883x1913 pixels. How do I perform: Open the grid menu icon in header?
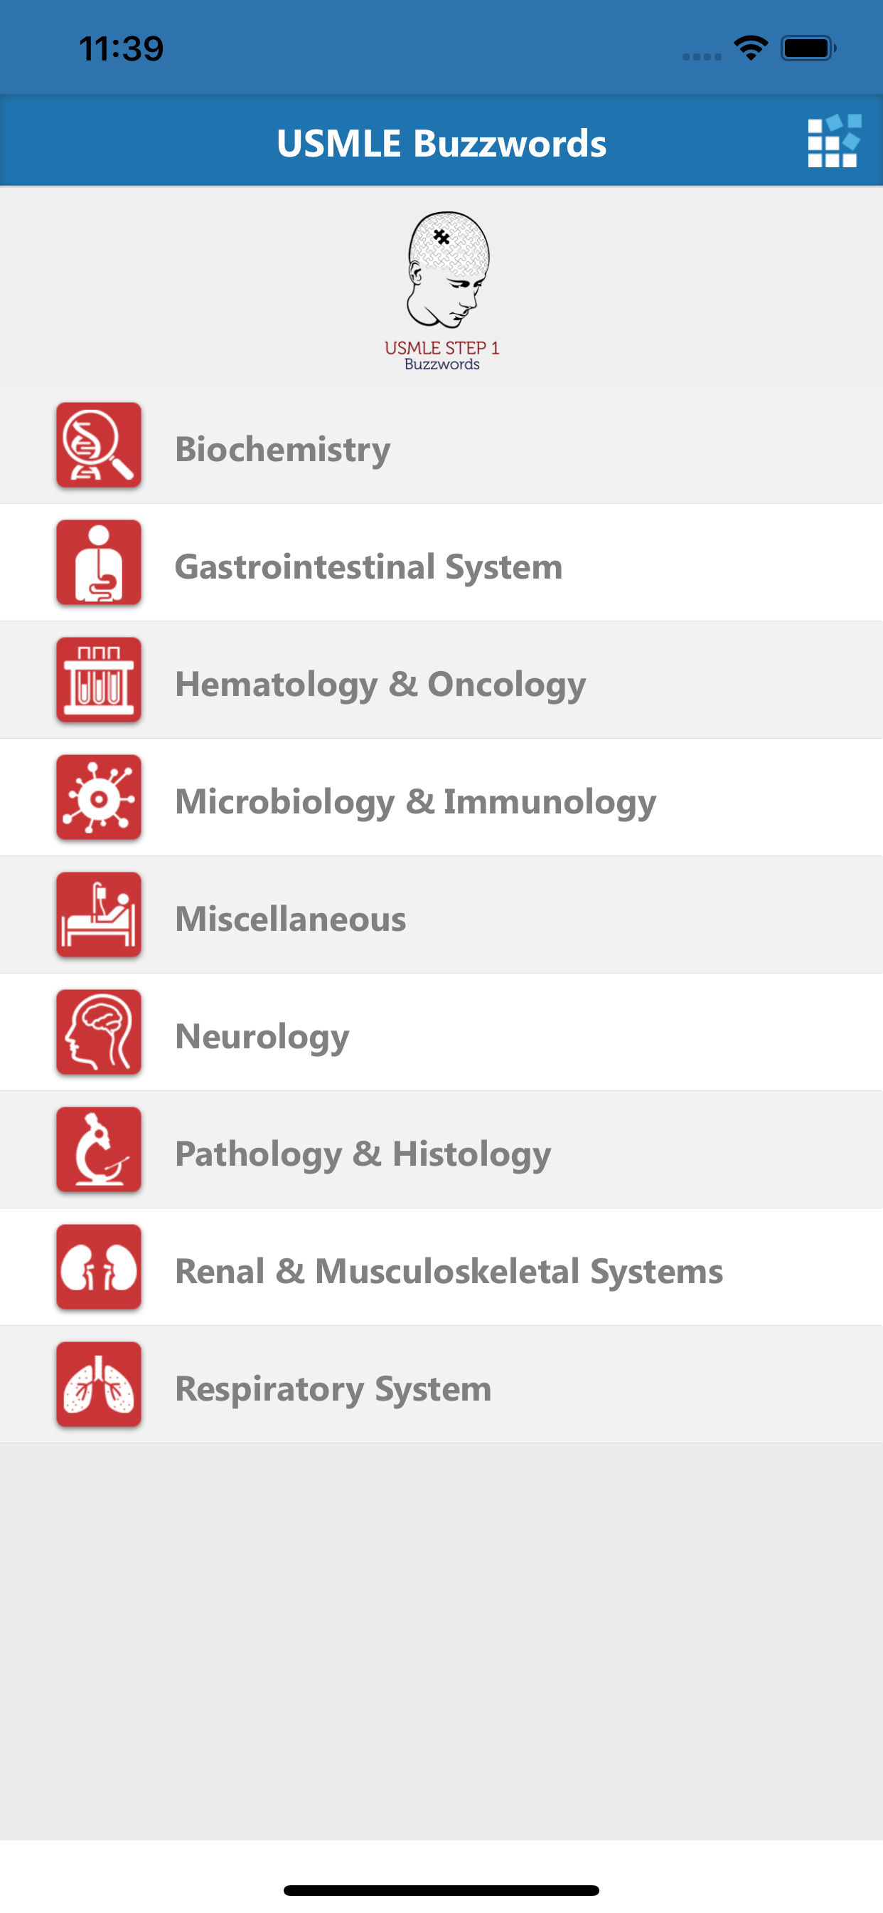834,141
